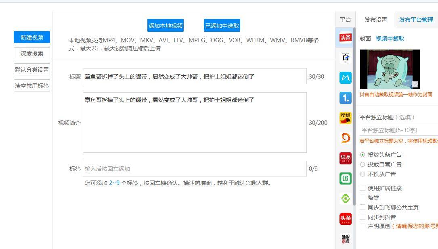Viewport: 438px width, 249px height.
Task: Pick the Sohu (搜狐) platform icon
Action: 345,118
